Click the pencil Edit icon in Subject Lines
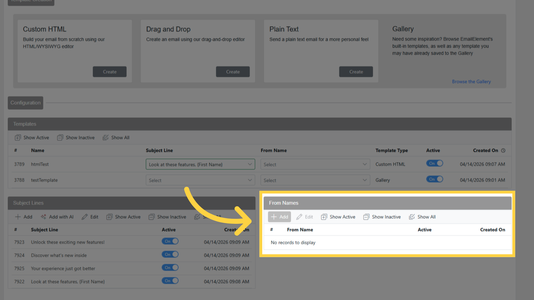Viewport: 534px width, 300px height. point(85,217)
